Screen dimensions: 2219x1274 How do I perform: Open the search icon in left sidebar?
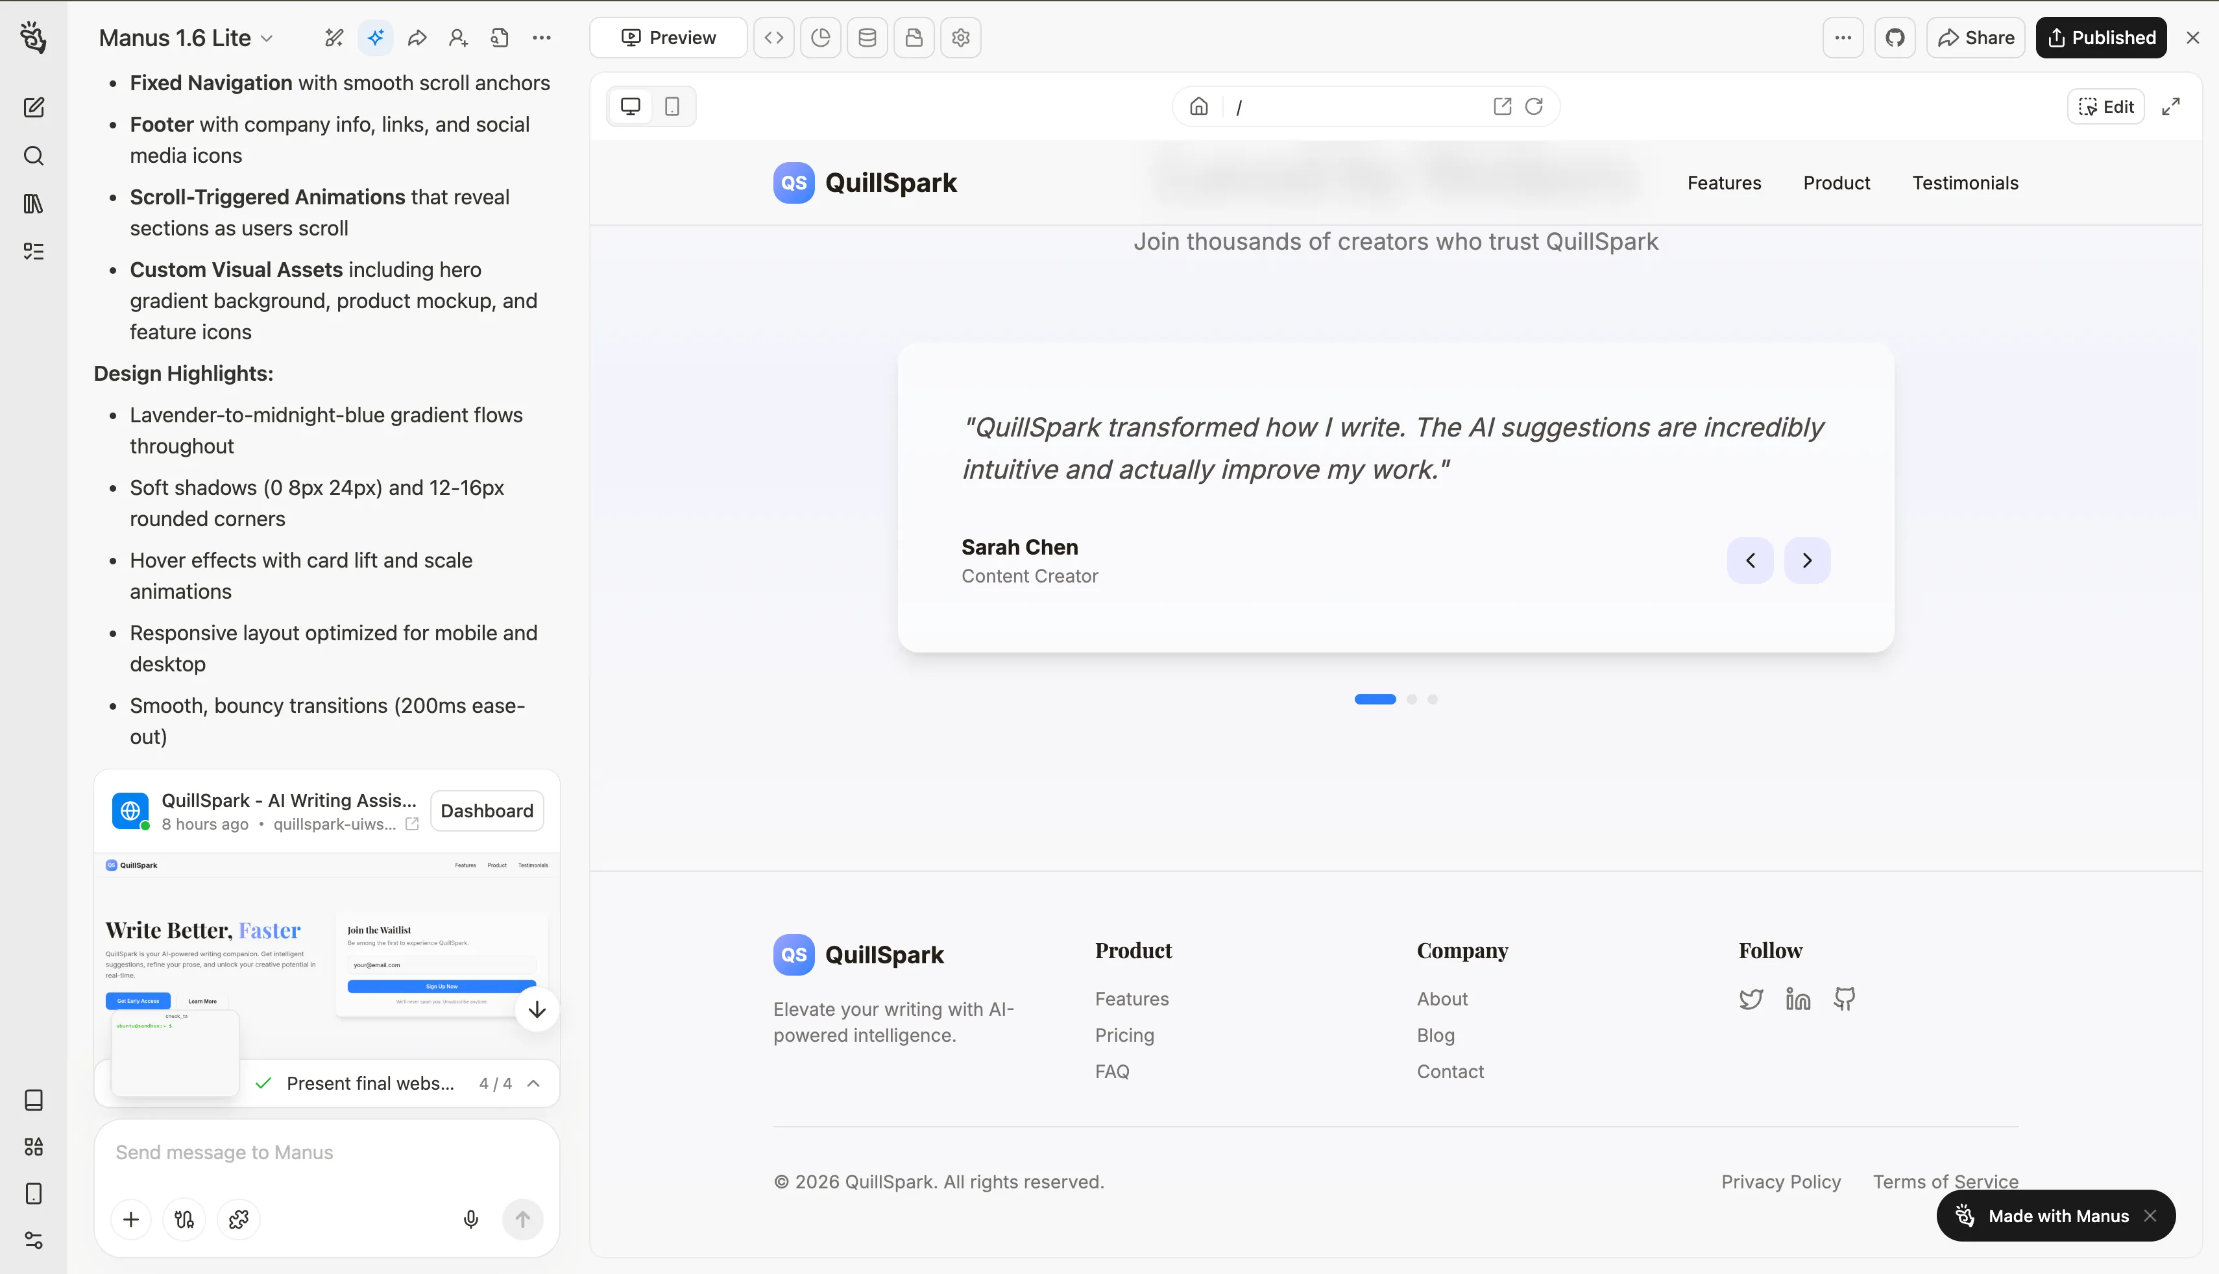[x=33, y=156]
